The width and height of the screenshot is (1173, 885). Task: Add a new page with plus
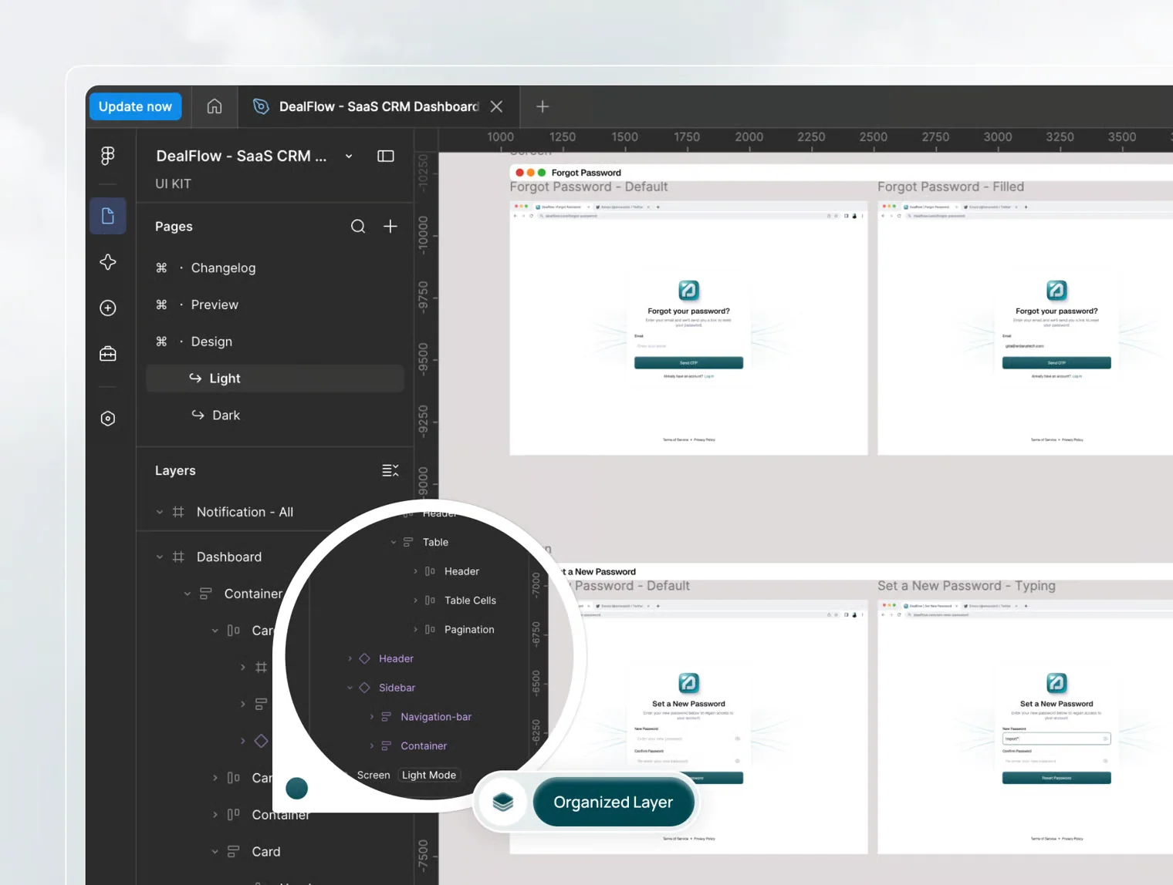pyautogui.click(x=390, y=226)
